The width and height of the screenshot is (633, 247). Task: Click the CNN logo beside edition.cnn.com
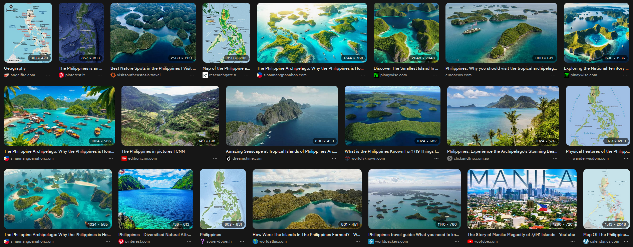tap(124, 159)
